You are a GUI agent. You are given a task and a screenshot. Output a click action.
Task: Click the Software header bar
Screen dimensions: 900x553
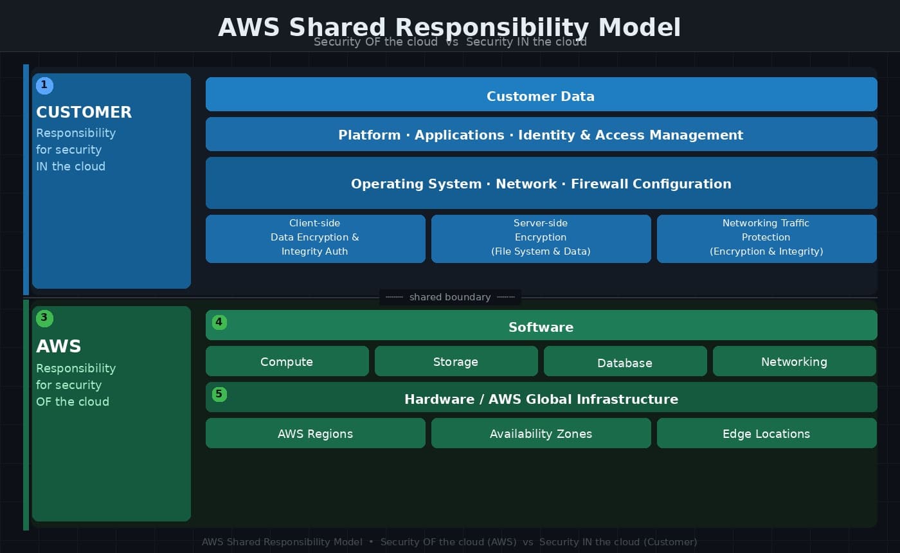click(541, 325)
